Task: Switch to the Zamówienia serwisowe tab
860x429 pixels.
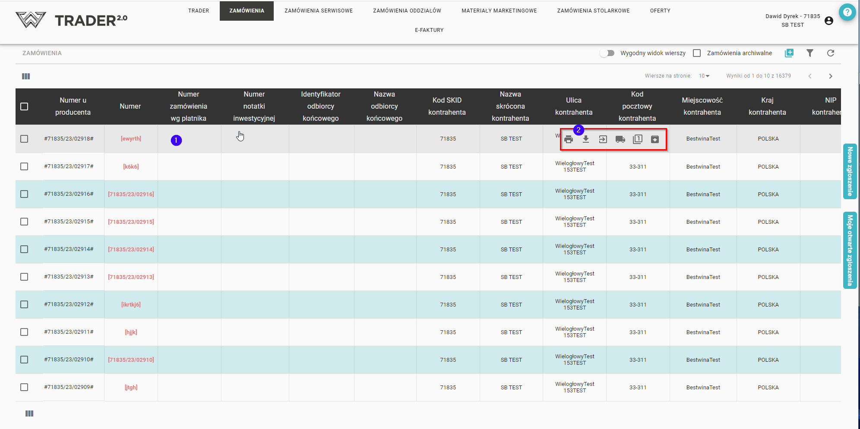Action: click(x=319, y=11)
